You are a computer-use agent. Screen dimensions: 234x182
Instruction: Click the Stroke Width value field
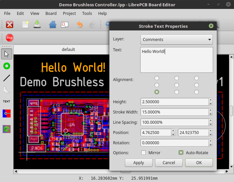(175, 112)
